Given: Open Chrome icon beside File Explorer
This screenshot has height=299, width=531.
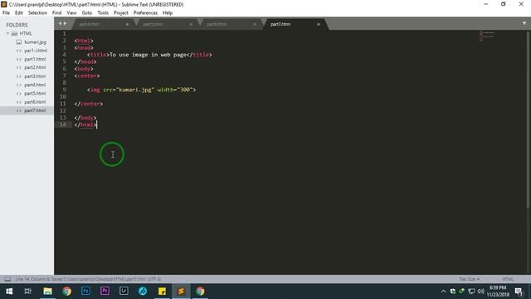Looking at the screenshot, I should 66,292.
